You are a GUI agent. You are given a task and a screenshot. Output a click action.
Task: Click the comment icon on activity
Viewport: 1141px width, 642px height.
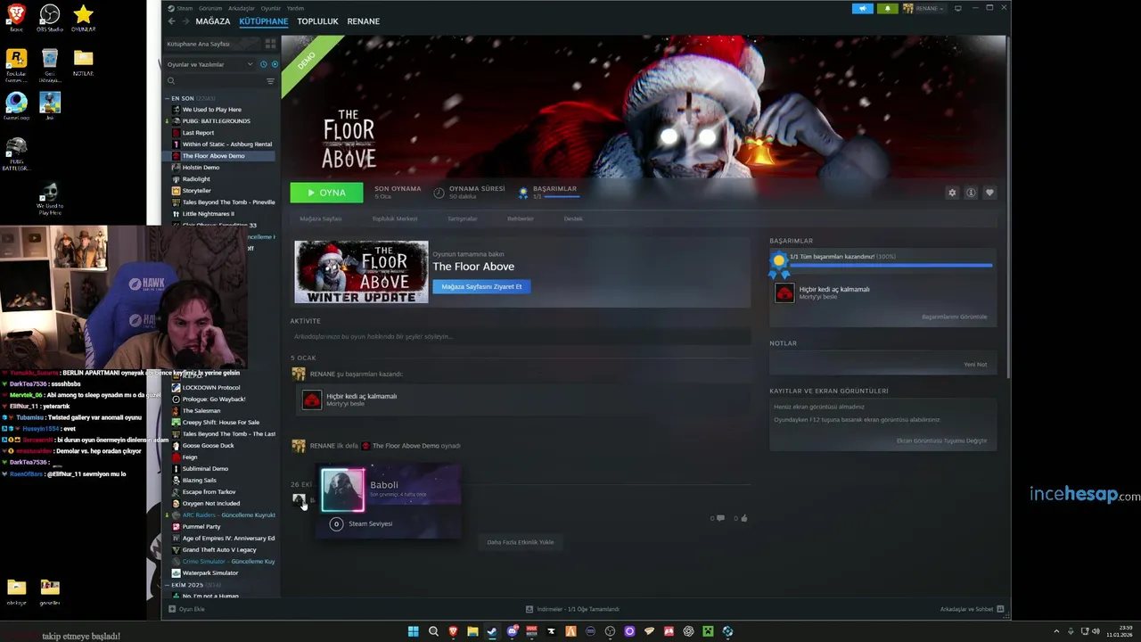point(720,518)
